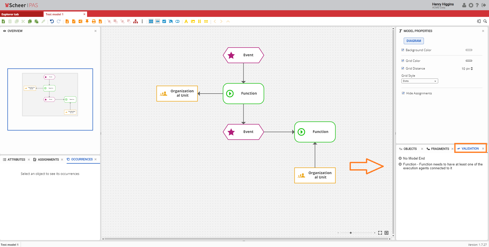Click the red hierarchy layout icon
The image size is (489, 247).
click(x=136, y=21)
